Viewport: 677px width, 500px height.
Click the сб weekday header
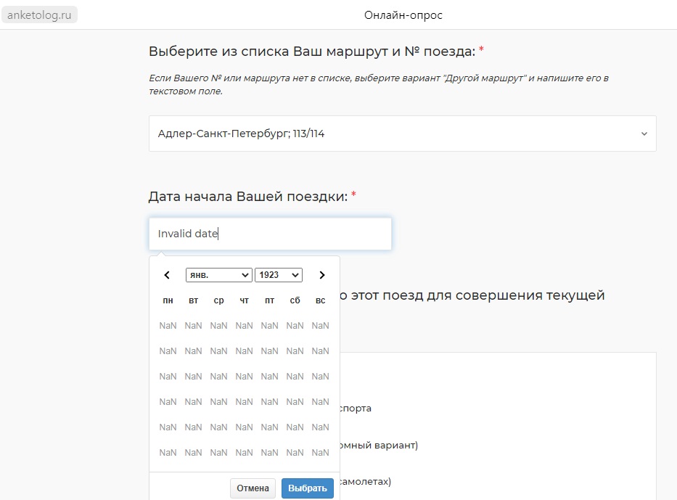(295, 300)
